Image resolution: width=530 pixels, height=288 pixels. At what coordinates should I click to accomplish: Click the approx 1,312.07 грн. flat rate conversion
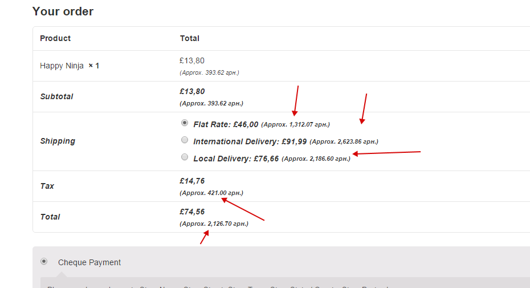(x=295, y=124)
